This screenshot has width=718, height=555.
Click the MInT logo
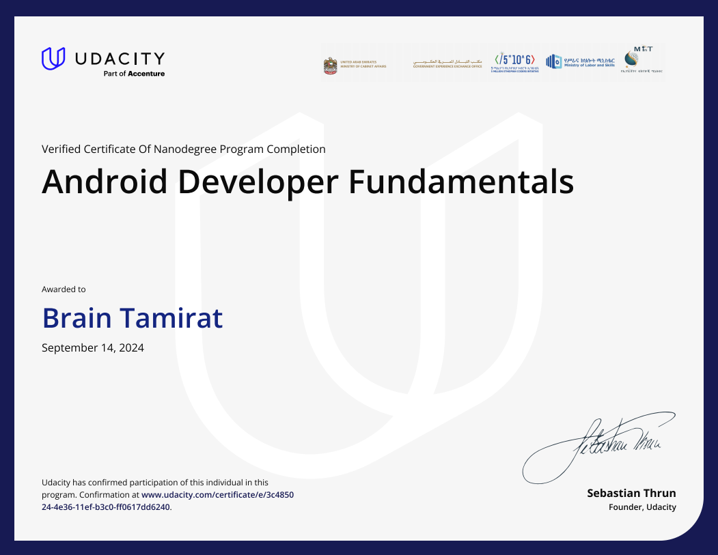(x=641, y=59)
